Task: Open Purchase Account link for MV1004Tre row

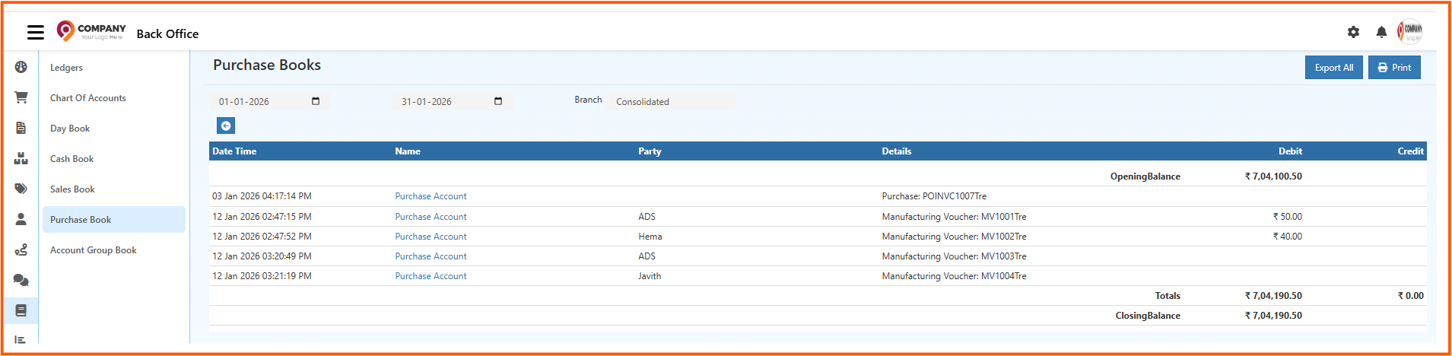Action: click(x=431, y=276)
